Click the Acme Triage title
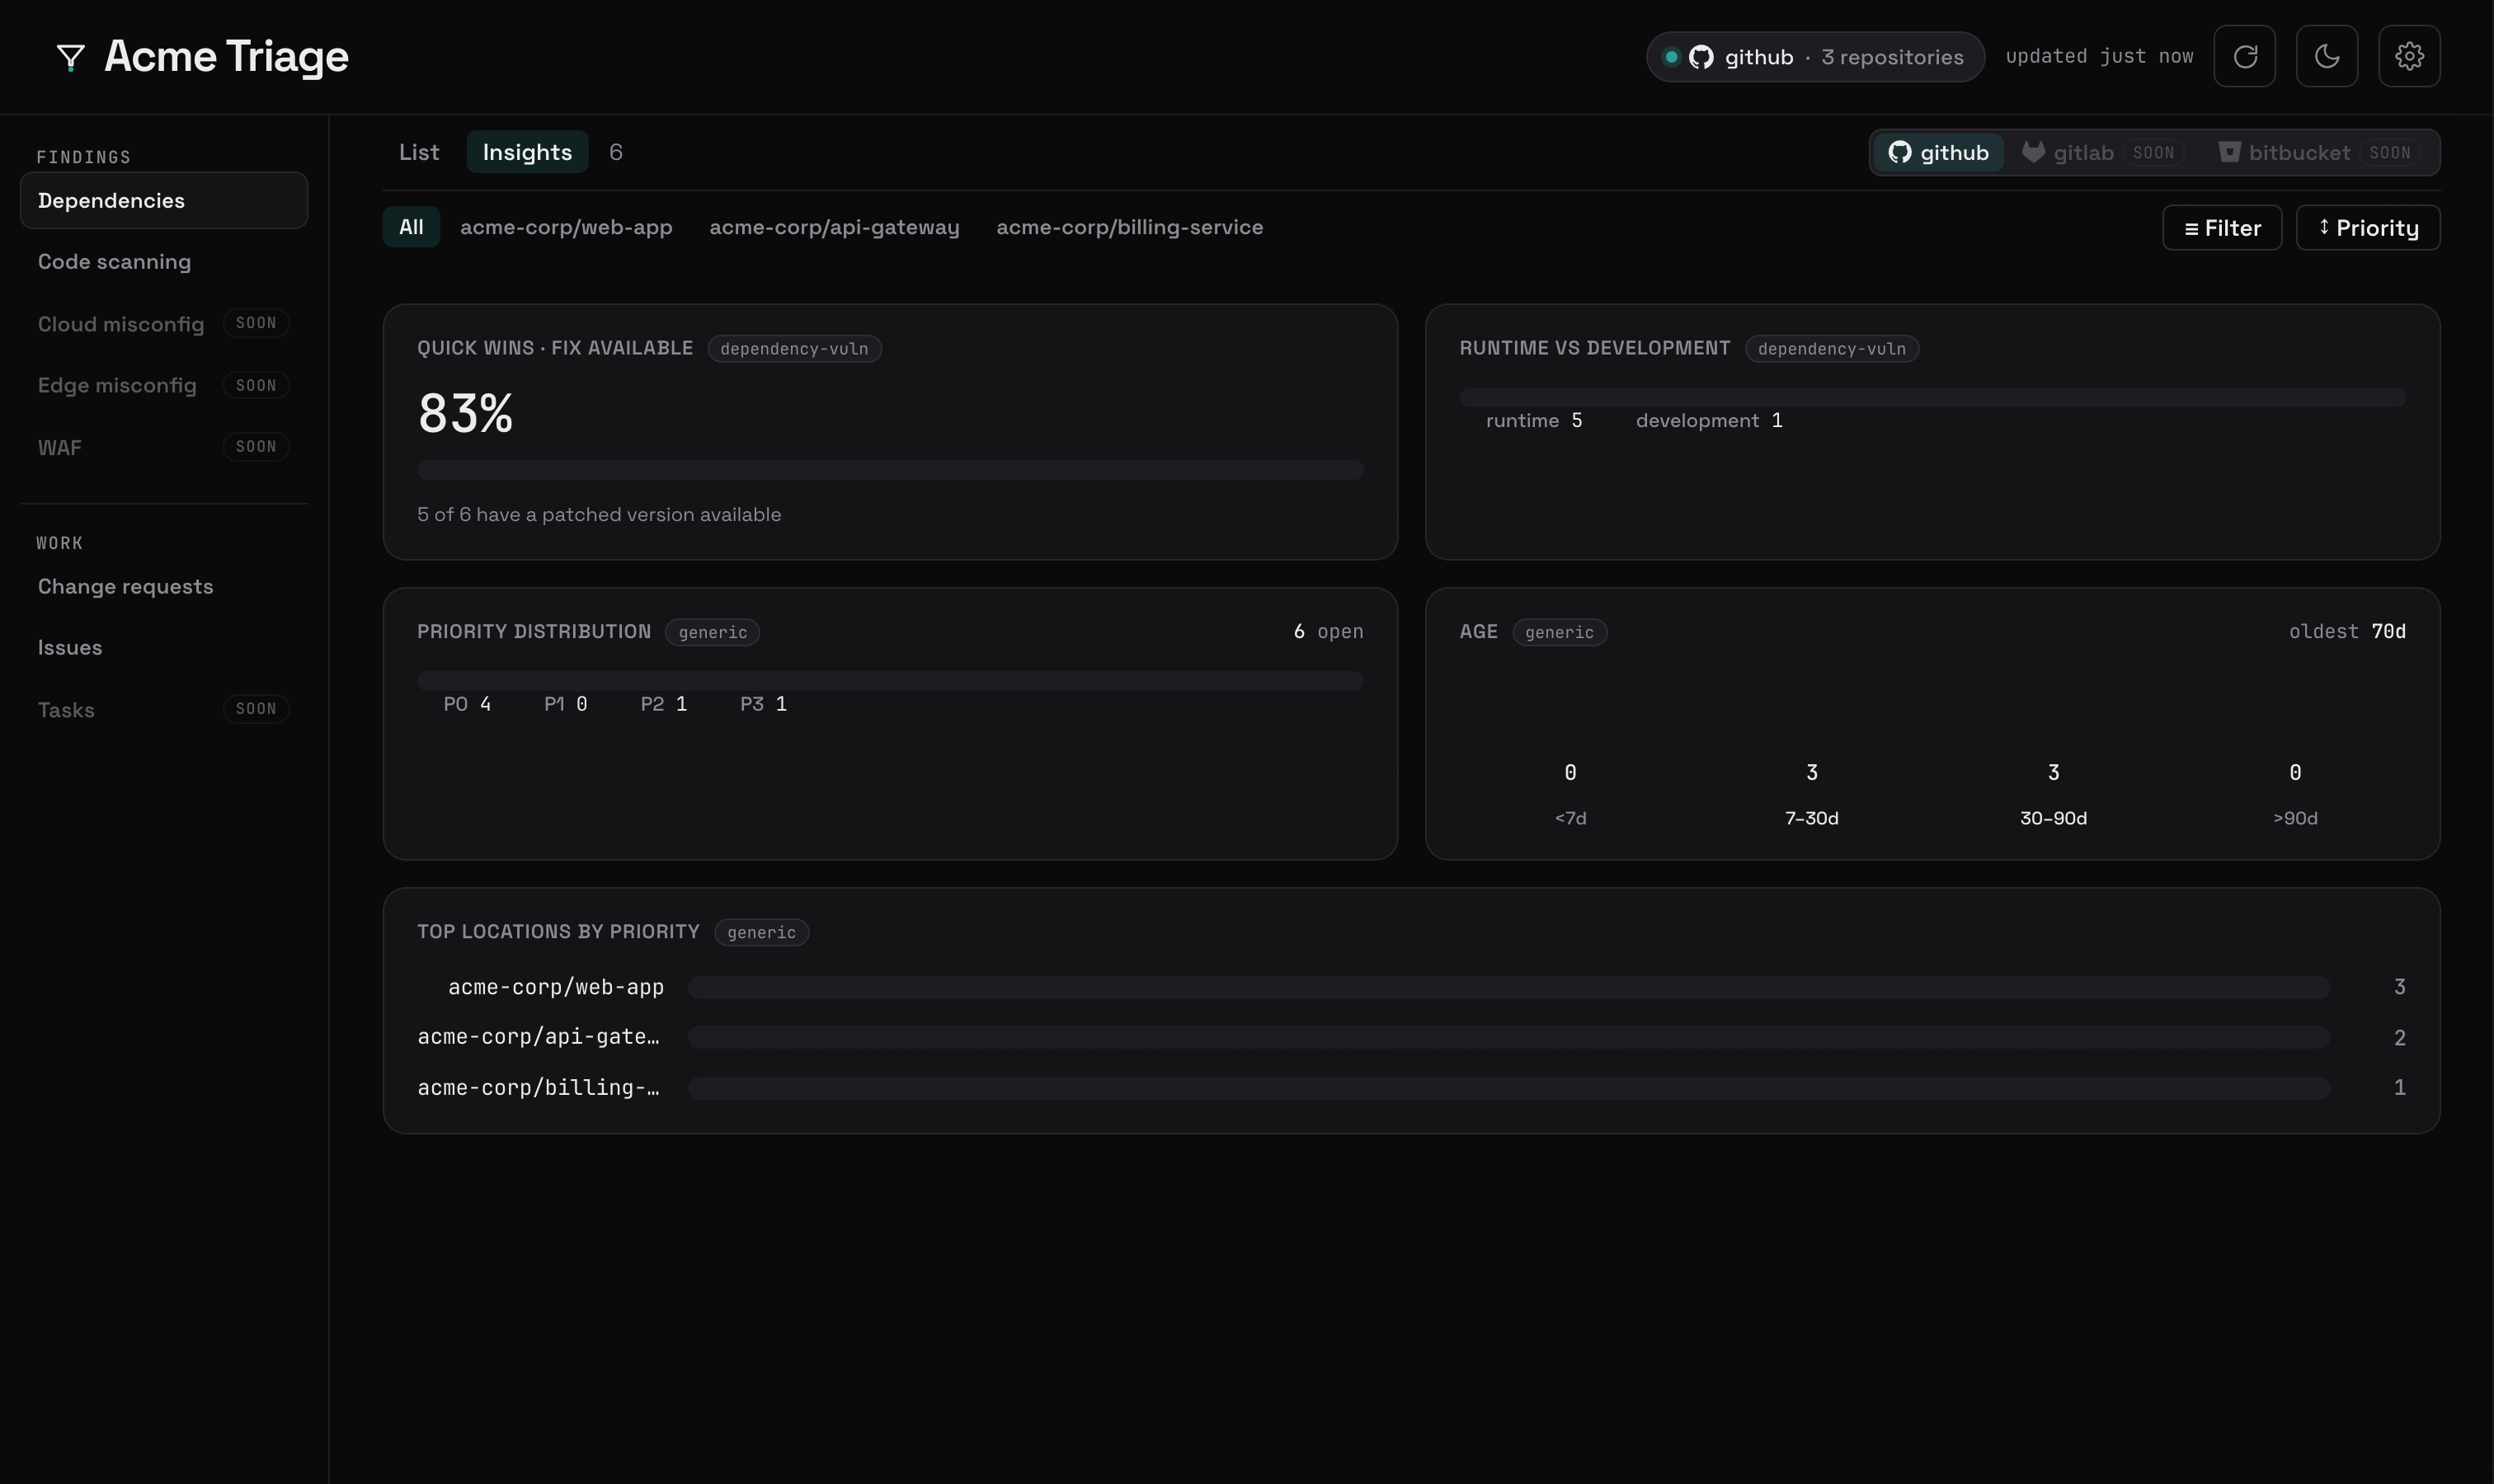The height and width of the screenshot is (1484, 2494). click(226, 56)
